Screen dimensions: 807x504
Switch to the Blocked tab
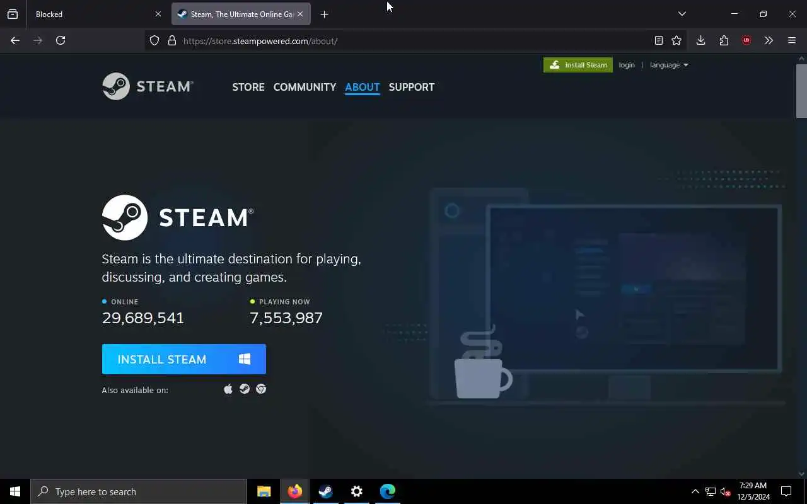[x=98, y=14]
